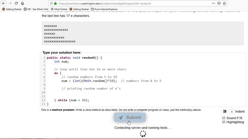Open the browser home page icon

click(22, 3)
